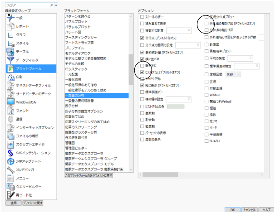Open the メニュー preferences icon

(11, 178)
